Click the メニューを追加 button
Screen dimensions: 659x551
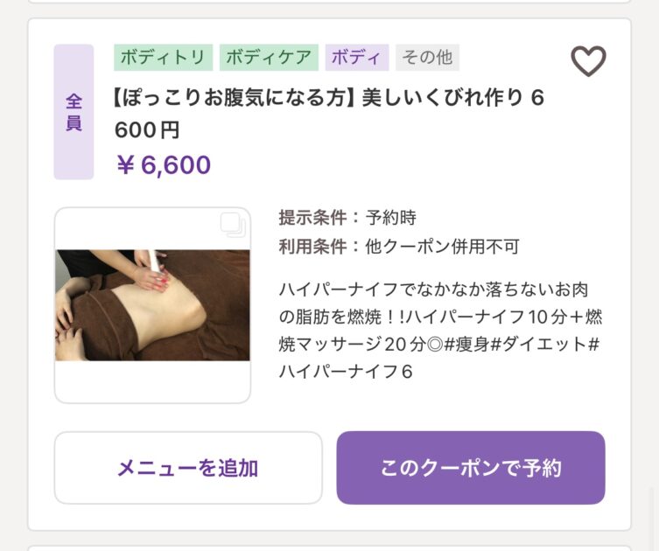point(188,467)
